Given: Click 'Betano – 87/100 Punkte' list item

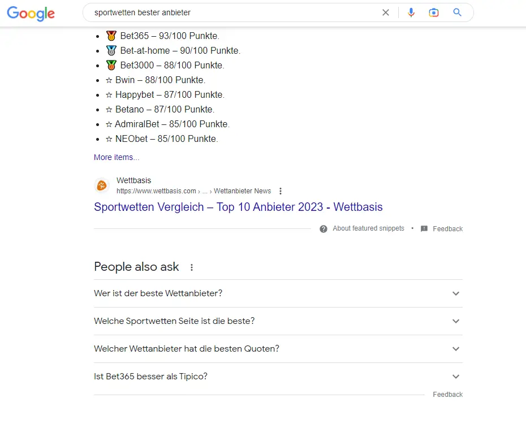Looking at the screenshot, I should (x=160, y=110).
